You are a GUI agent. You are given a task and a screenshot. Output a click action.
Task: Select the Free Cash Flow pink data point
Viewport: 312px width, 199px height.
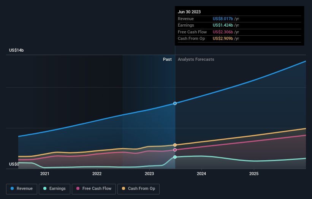[175, 150]
